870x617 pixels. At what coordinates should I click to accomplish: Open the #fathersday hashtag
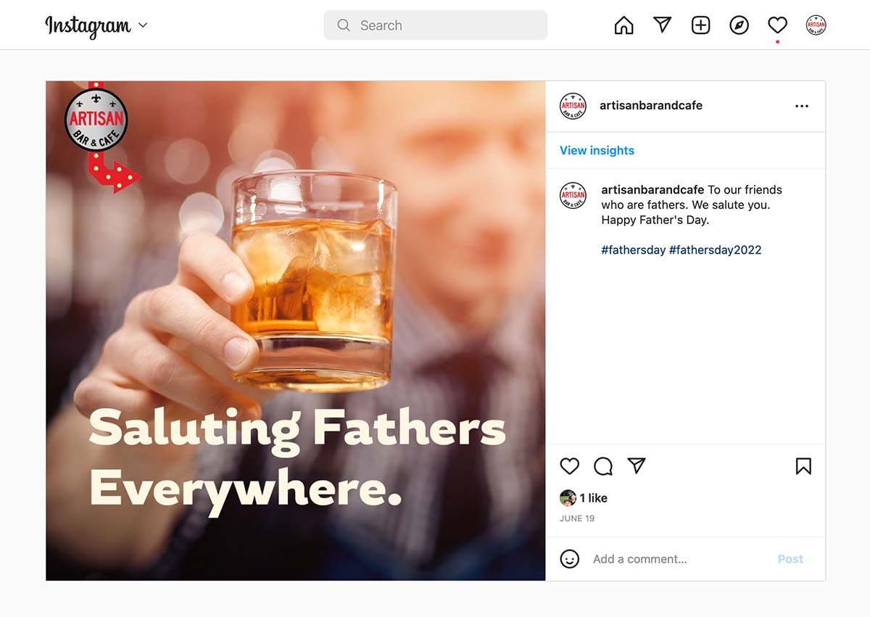point(633,249)
